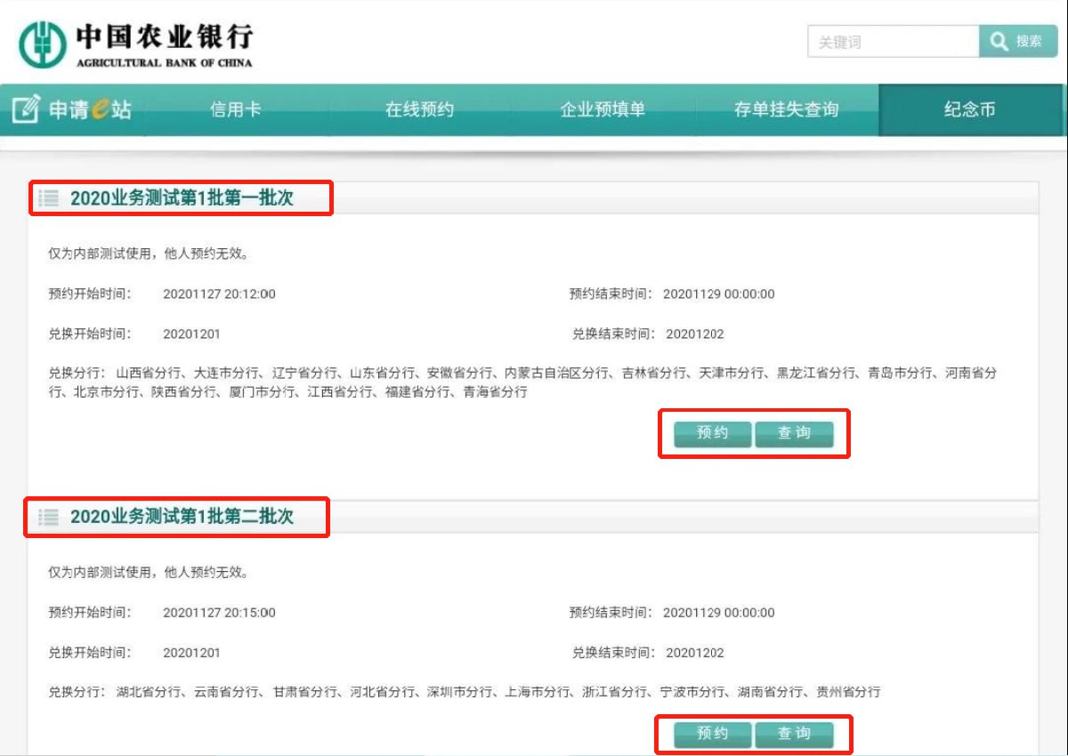Image resolution: width=1068 pixels, height=756 pixels.
Task: Click list icon beside 第二批次 heading
Action: tap(49, 517)
